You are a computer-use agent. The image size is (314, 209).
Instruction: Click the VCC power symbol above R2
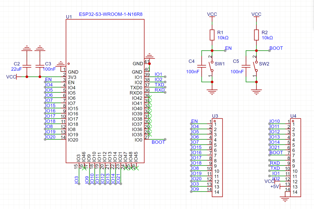[x=256, y=15]
